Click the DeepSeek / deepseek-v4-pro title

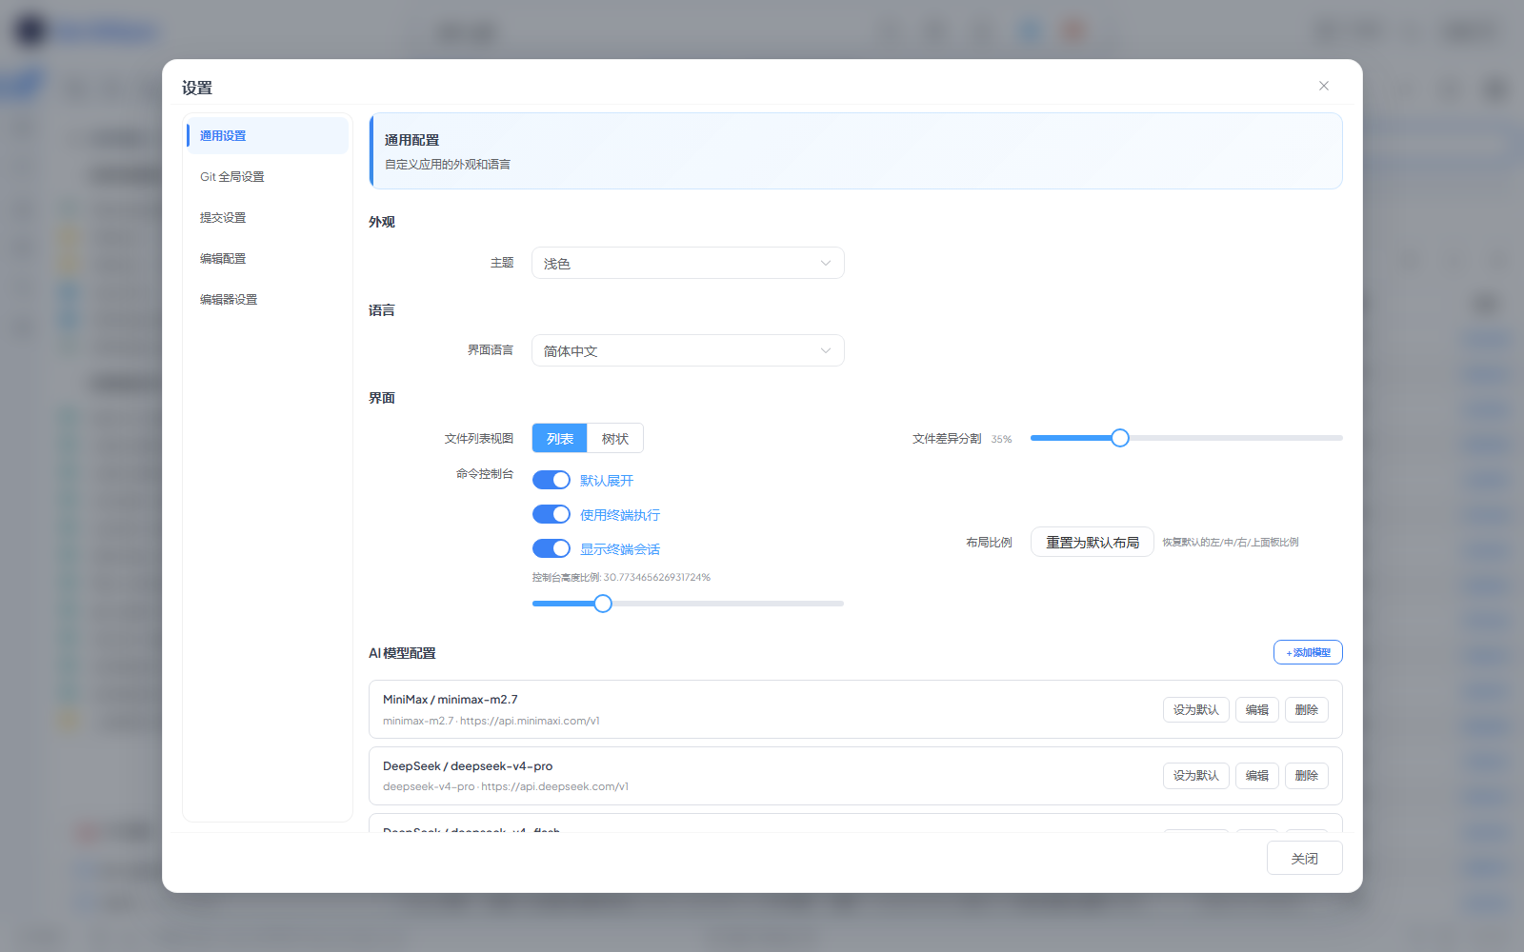pyautogui.click(x=468, y=766)
